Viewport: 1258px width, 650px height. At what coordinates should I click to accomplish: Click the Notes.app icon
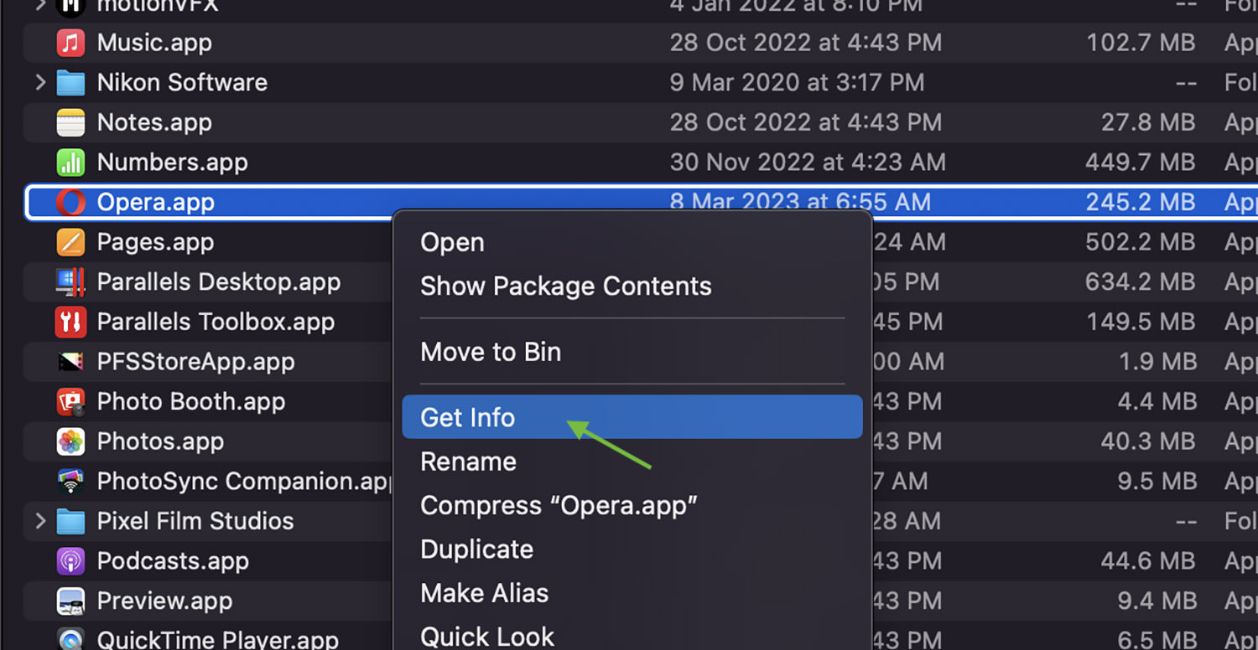pyautogui.click(x=70, y=122)
